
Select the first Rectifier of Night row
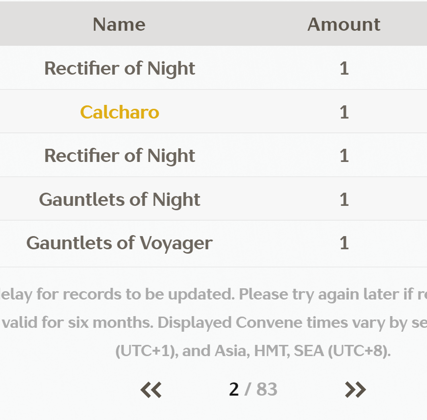[119, 68]
